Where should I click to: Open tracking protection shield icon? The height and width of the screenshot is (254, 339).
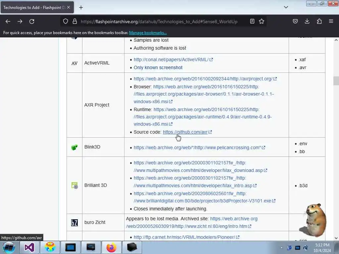(x=66, y=21)
